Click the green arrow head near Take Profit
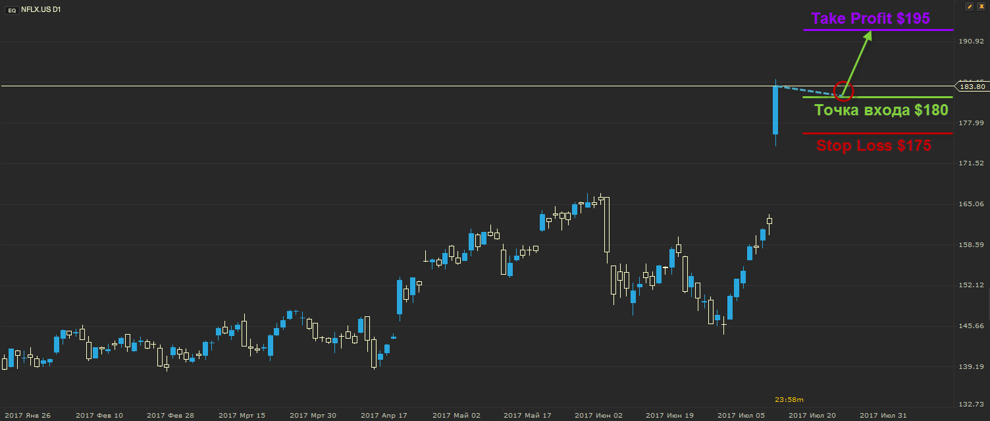990x421 pixels. (868, 36)
